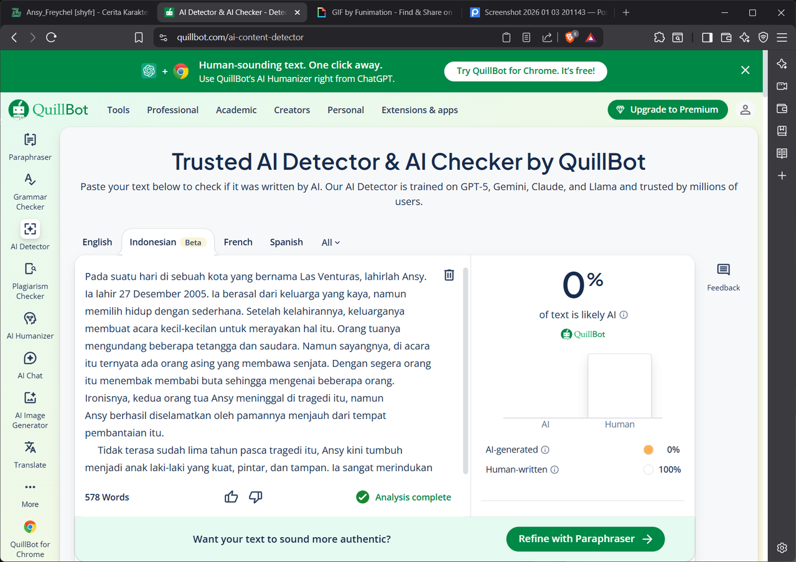Viewport: 796px width, 562px height.
Task: Click Try QuillBot for Chrome button
Action: coord(525,71)
